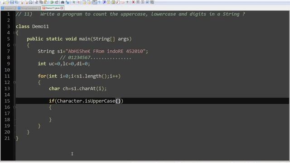Click the comment on line 1 about counting uppercase
Image resolution: width=290 pixels, height=163 pixels.
130,14
